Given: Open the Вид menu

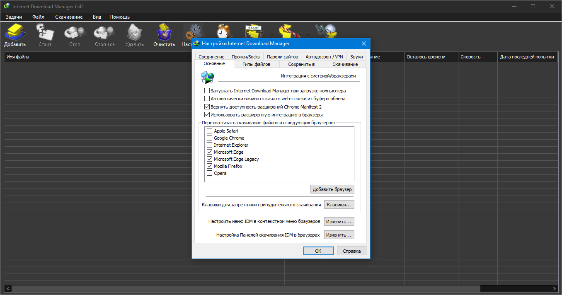Looking at the screenshot, I should [97, 17].
